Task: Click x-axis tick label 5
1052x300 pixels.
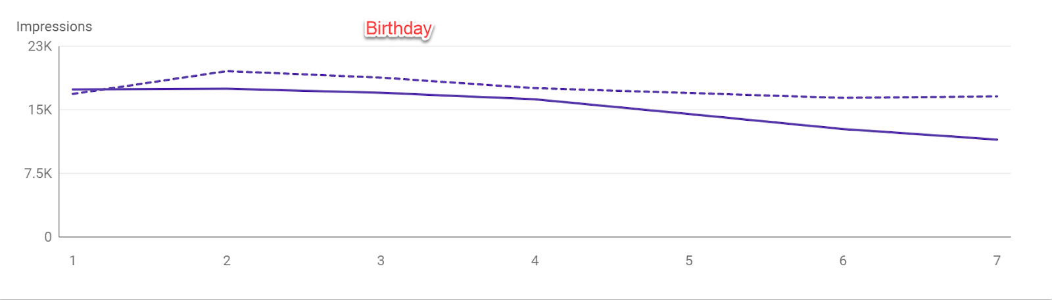Action: coord(689,261)
